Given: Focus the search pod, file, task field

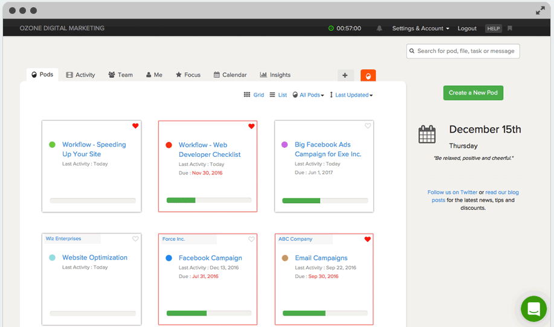Looking at the screenshot, I should pyautogui.click(x=463, y=51).
